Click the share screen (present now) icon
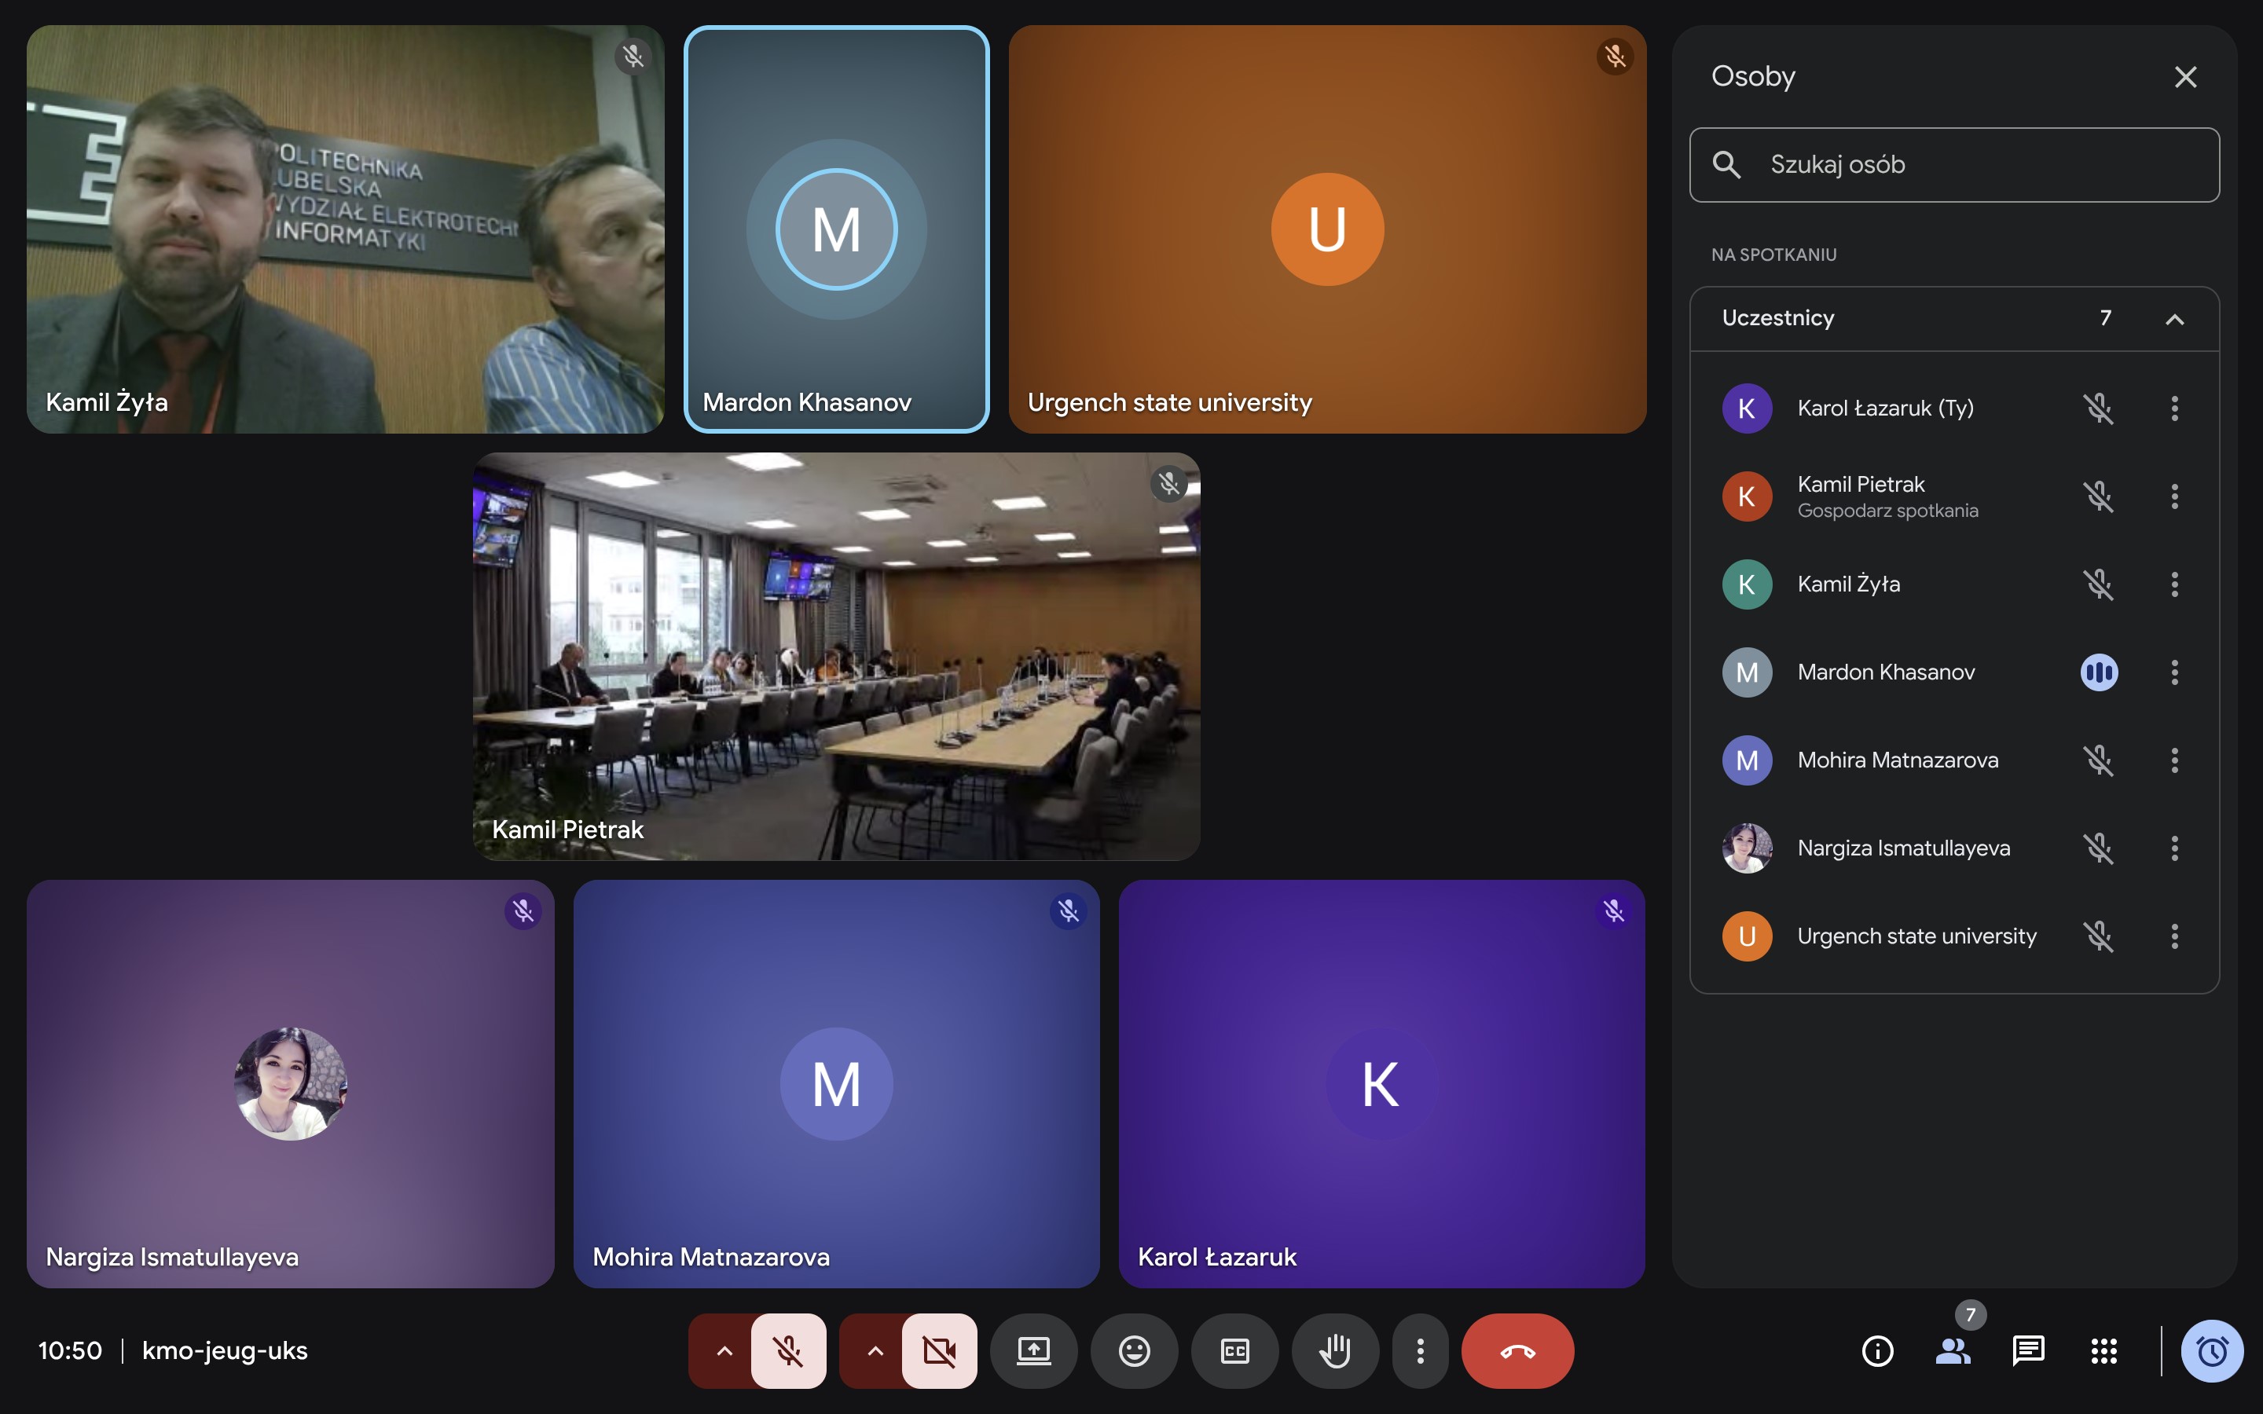The image size is (2263, 1414). pos(1033,1350)
